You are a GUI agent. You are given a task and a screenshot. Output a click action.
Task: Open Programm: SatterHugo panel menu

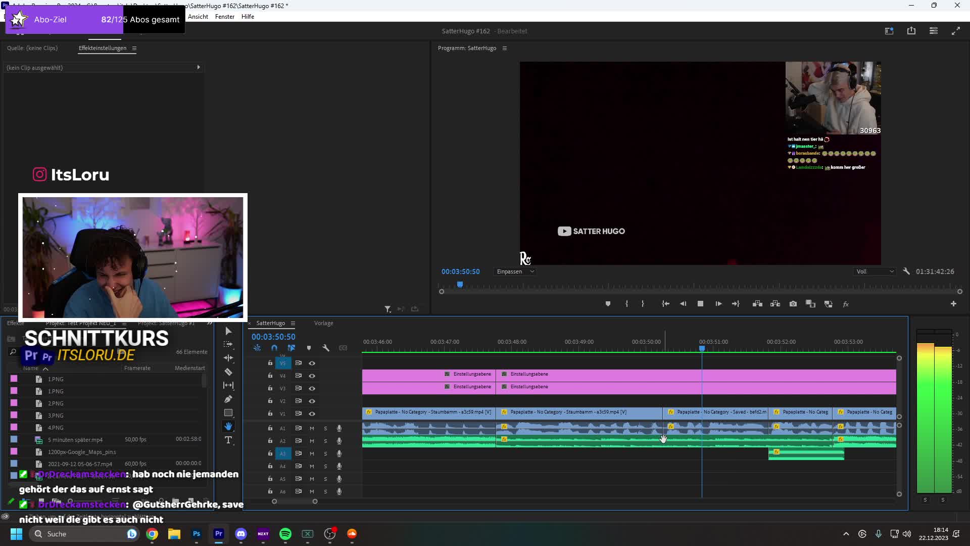[504, 48]
